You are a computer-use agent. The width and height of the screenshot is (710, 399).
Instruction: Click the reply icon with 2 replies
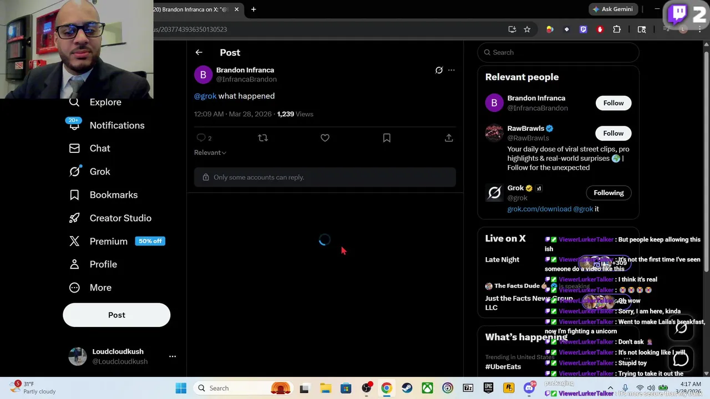[204, 137]
